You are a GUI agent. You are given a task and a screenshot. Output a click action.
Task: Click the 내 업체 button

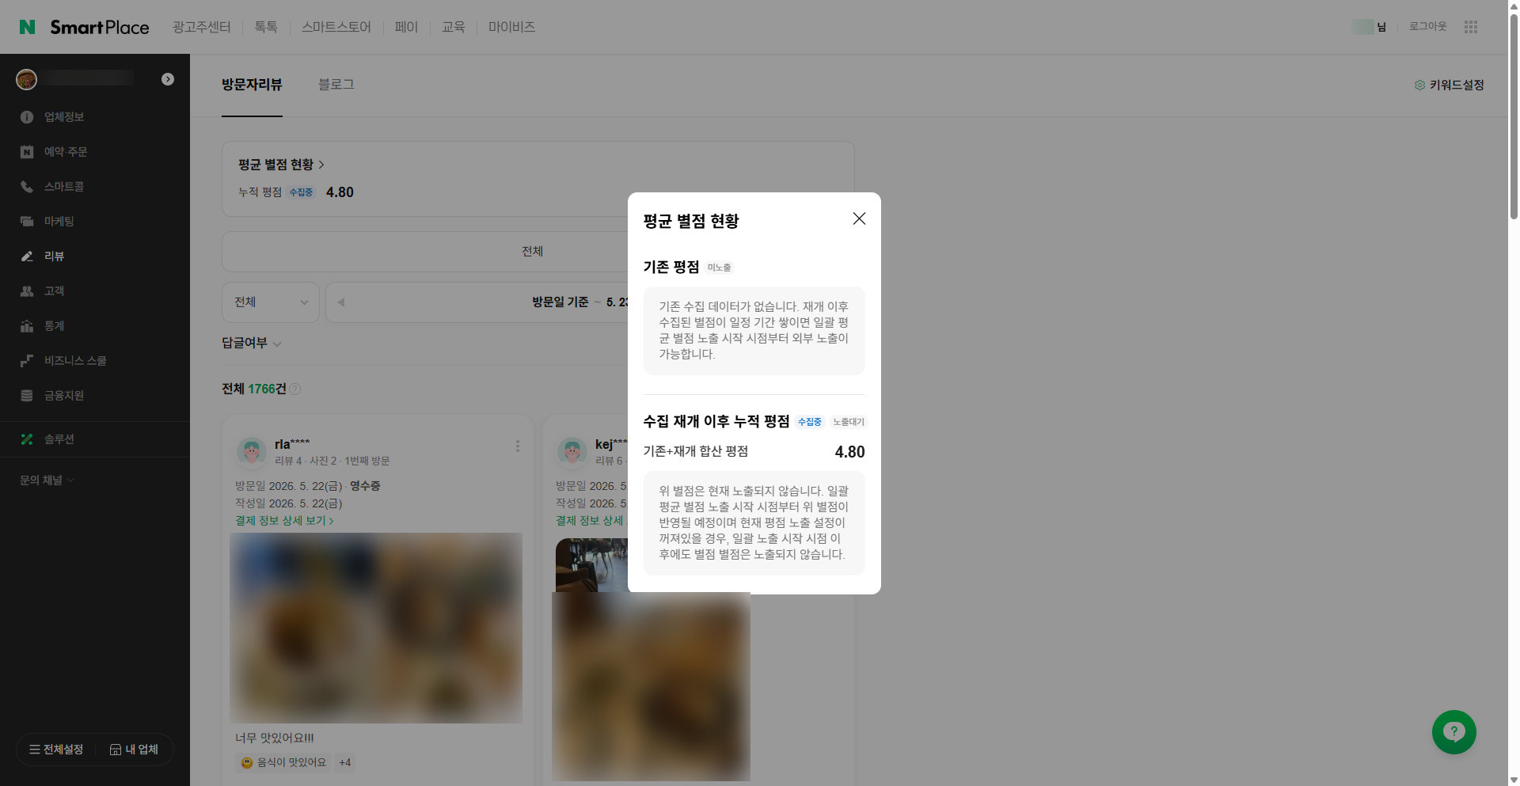click(x=134, y=750)
